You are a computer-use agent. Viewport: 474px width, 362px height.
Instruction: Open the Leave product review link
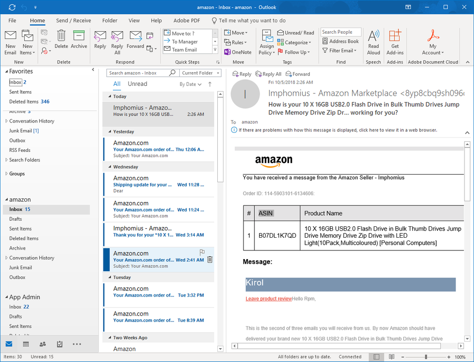click(x=269, y=298)
